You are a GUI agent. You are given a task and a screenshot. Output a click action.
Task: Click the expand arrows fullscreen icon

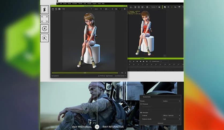click(44, 19)
